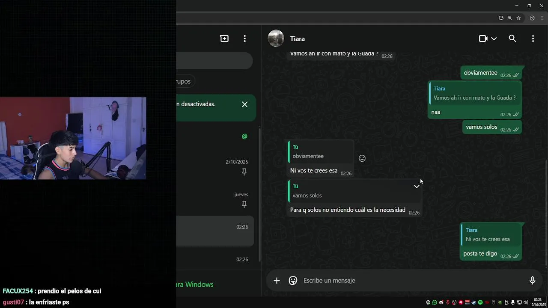Expand the call options dropdown arrow
Viewport: 548px width, 308px height.
tap(494, 38)
